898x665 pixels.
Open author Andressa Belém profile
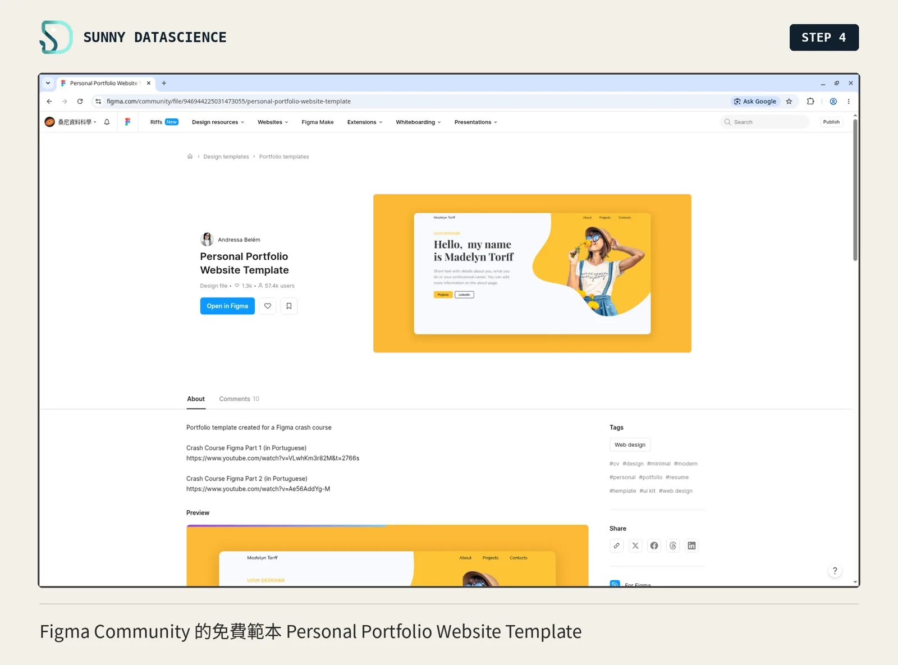(231, 240)
